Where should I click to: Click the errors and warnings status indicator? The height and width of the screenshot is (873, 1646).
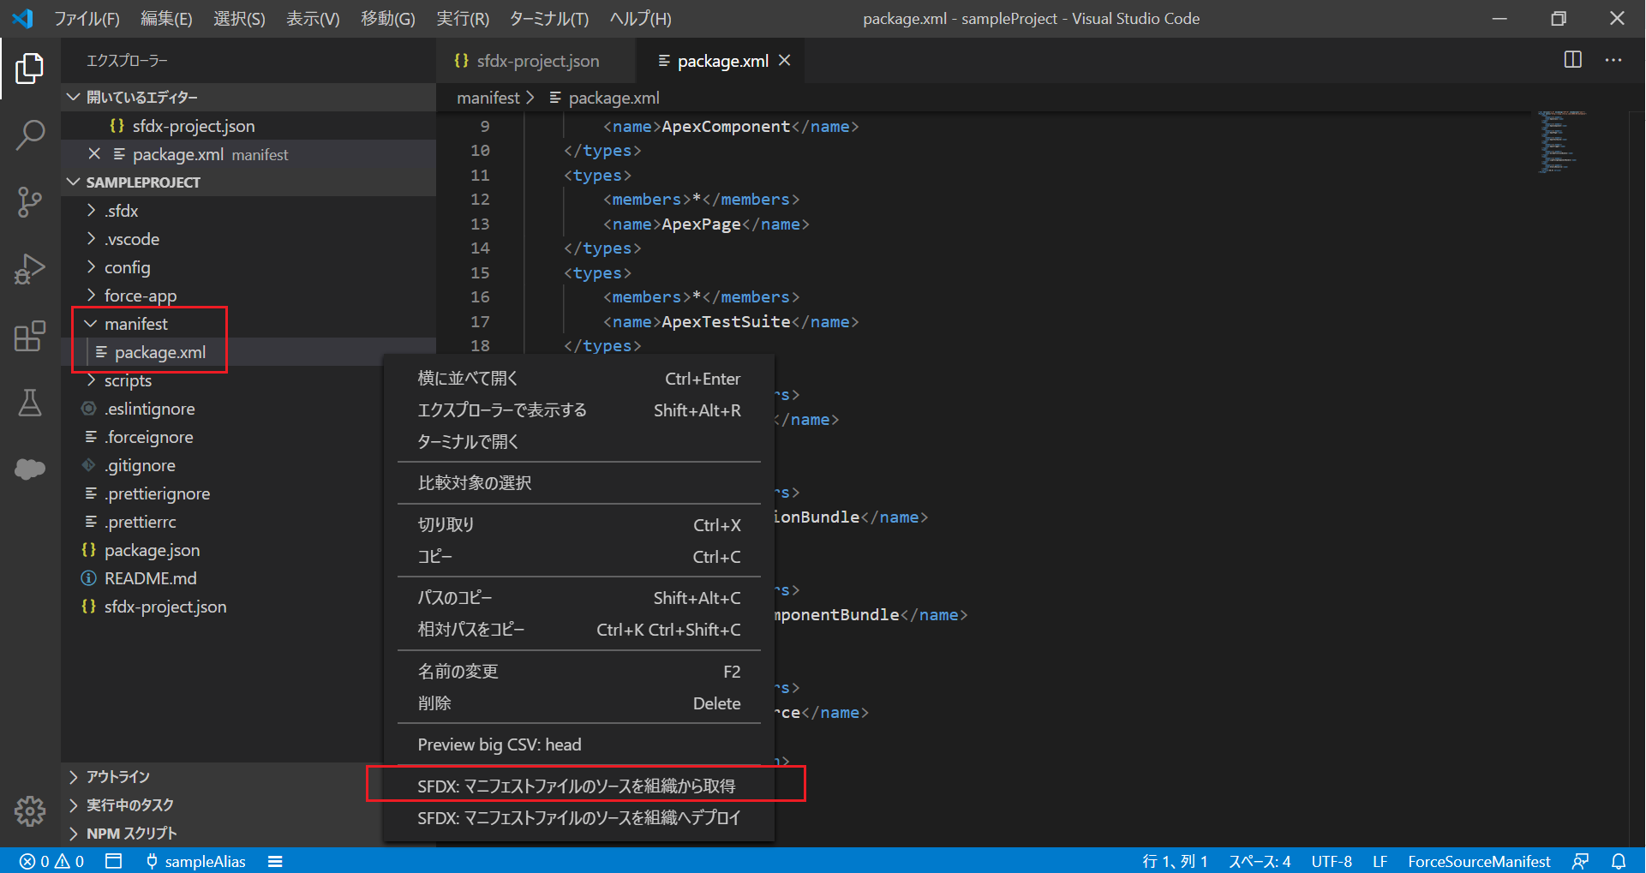[52, 861]
